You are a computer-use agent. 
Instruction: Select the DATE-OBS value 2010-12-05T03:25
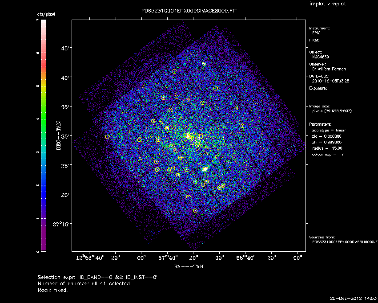coord(330,81)
